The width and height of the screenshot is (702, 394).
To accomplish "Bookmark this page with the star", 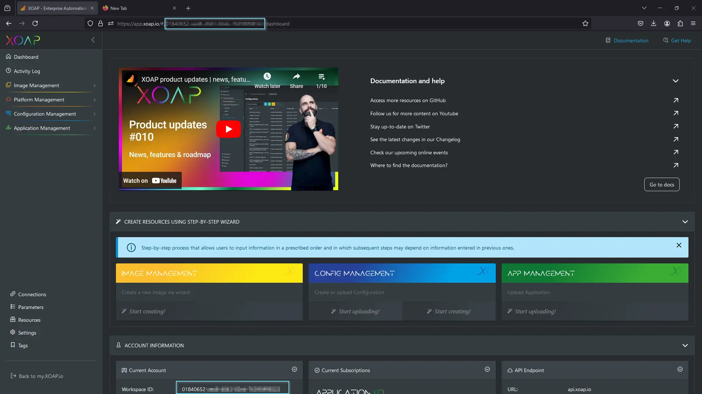I will point(585,24).
